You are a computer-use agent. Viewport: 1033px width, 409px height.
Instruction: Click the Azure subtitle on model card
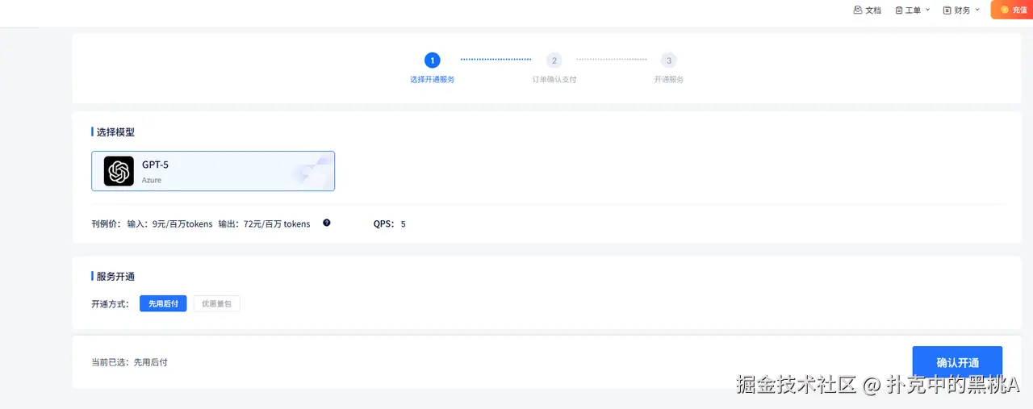[x=152, y=180]
